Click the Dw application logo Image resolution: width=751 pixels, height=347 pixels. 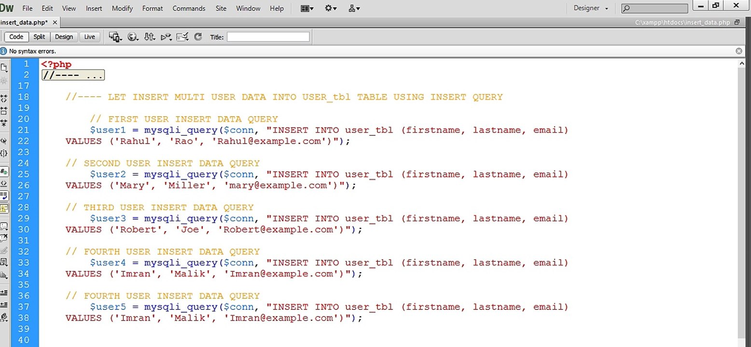[7, 8]
